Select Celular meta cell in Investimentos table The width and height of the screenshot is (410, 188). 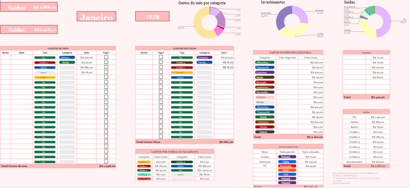[265, 157]
